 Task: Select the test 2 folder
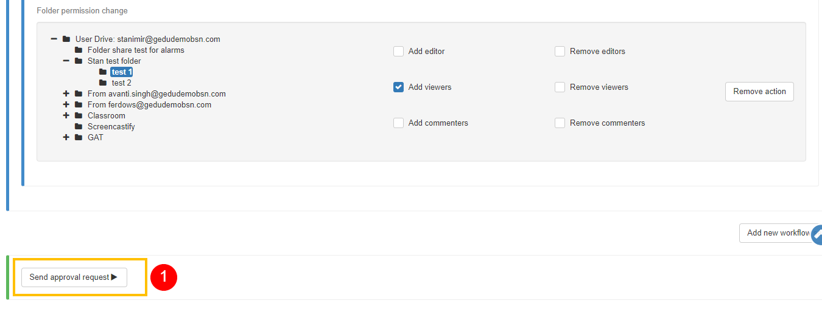pos(122,83)
